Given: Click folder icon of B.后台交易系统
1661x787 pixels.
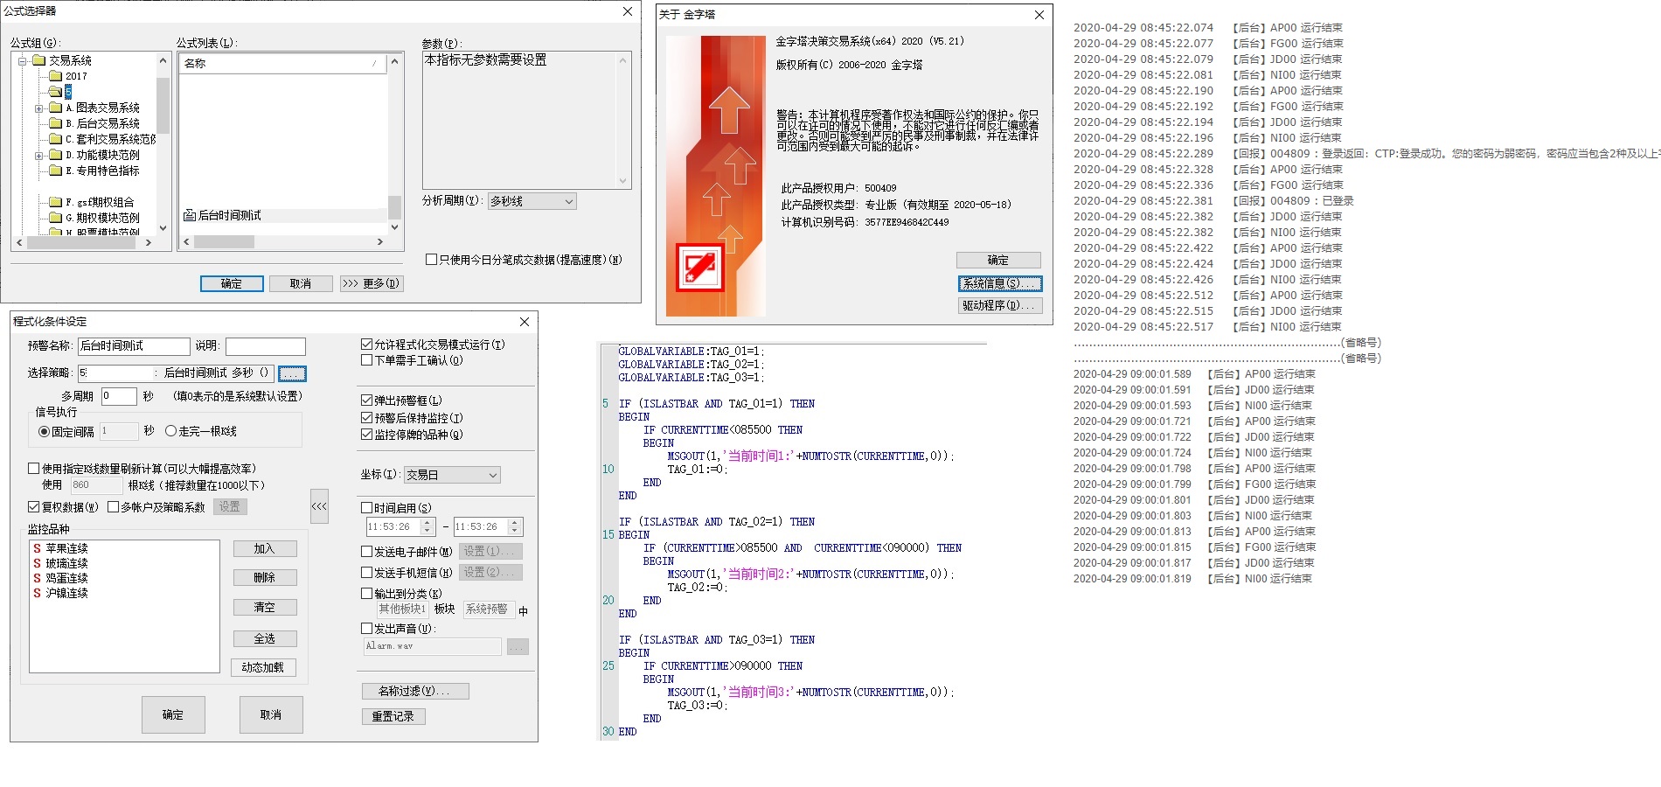Looking at the screenshot, I should tap(55, 123).
